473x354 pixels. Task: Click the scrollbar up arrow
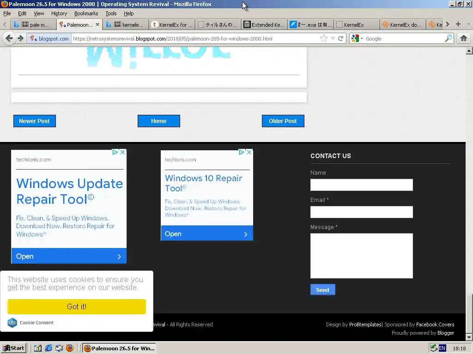[x=469, y=51]
